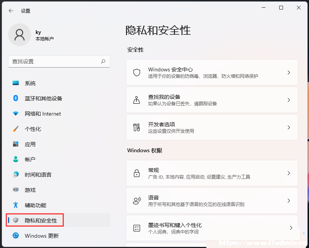Select 隐私和安全性 label in sidebar
The image size is (309, 248).
pos(41,220)
